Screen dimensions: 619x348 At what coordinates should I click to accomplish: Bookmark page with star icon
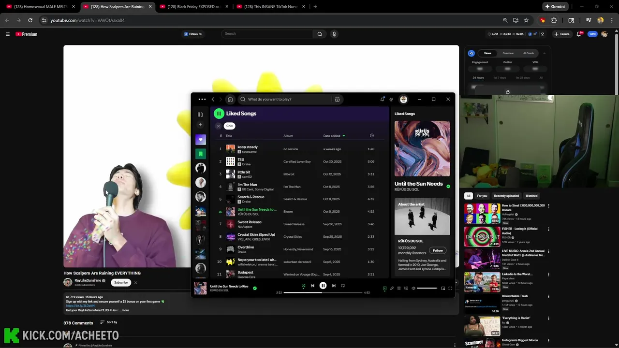click(526, 20)
